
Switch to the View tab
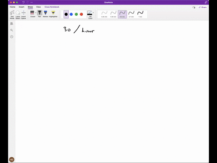pos(38,7)
